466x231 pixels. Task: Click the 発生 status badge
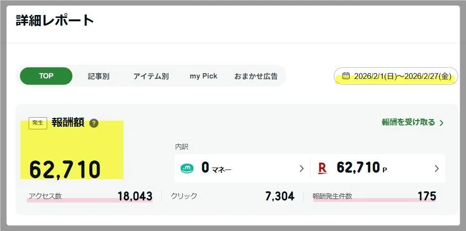tap(37, 123)
